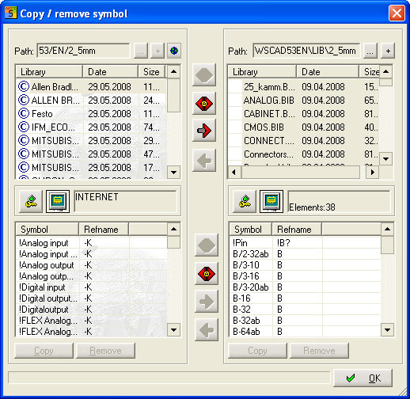Confirm dialog with the OK button
Image resolution: width=410 pixels, height=399 pixels.
click(x=363, y=378)
